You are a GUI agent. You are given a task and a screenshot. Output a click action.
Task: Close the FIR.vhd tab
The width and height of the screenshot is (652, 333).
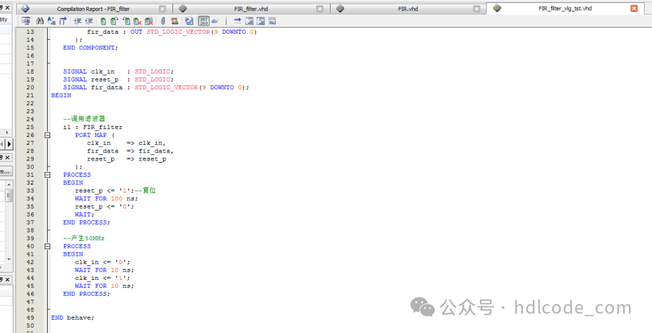click(x=476, y=8)
